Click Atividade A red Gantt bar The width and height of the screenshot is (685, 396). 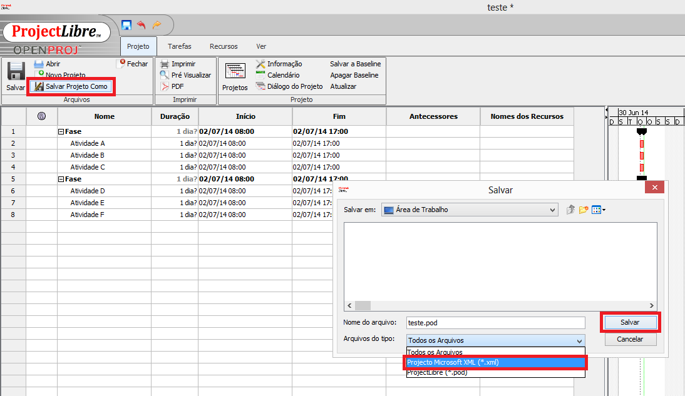(x=642, y=144)
